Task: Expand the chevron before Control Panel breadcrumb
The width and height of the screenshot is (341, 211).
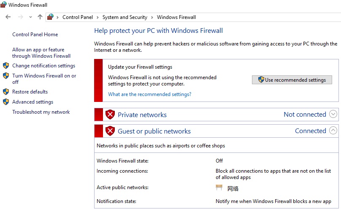Action: (x=57, y=17)
